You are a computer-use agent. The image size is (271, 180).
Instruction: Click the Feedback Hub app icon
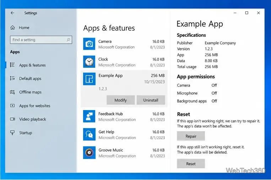click(89, 116)
